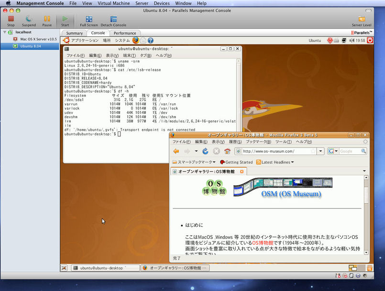
Task: Open the Firefox ブックマーク(B) menu
Action: (258, 142)
